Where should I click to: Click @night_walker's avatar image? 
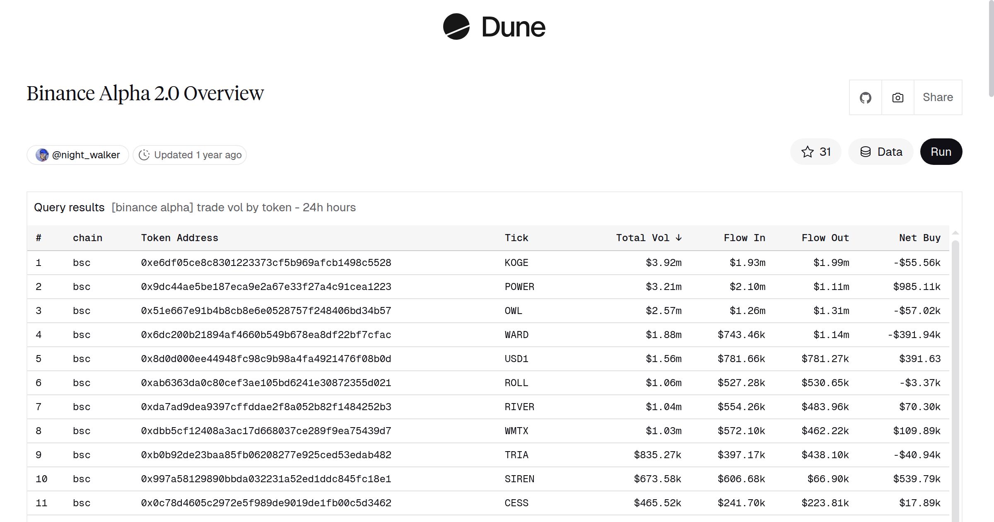43,155
